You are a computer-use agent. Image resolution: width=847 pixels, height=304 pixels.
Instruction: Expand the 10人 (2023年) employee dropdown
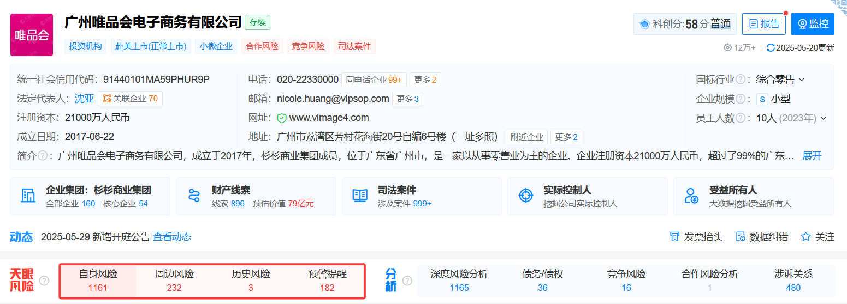(791, 118)
